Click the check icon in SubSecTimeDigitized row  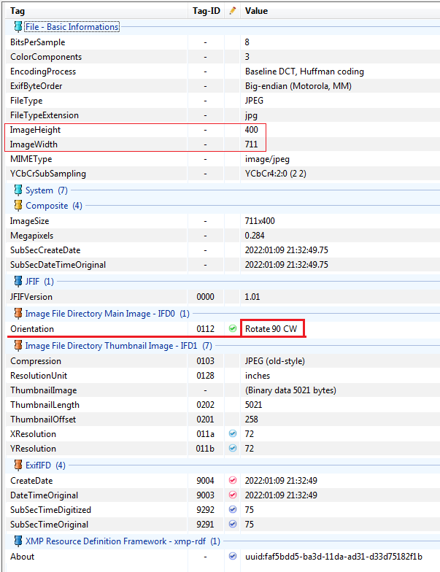point(233,509)
